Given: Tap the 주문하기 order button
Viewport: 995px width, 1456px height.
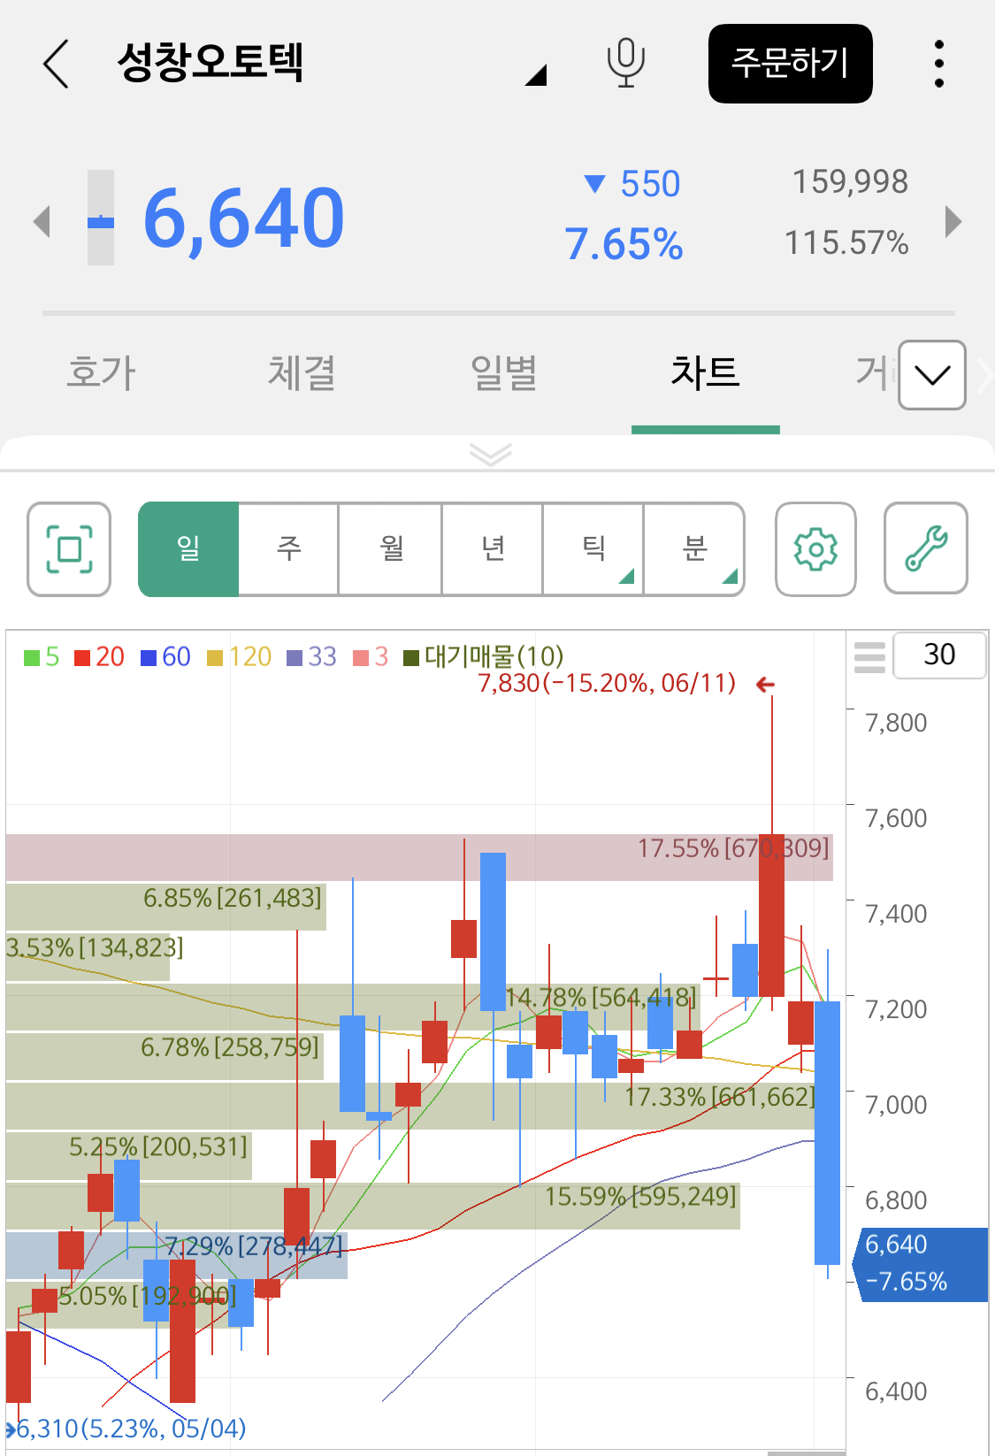Looking at the screenshot, I should [x=790, y=64].
